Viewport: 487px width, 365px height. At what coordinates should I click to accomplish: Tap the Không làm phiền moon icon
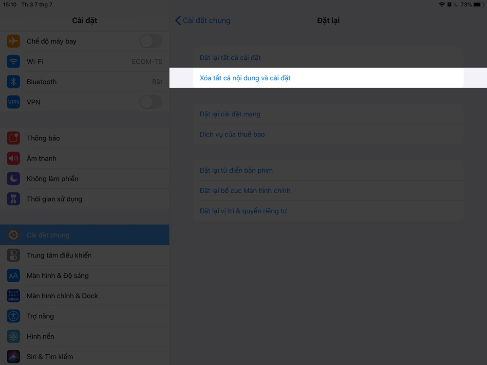click(x=13, y=179)
